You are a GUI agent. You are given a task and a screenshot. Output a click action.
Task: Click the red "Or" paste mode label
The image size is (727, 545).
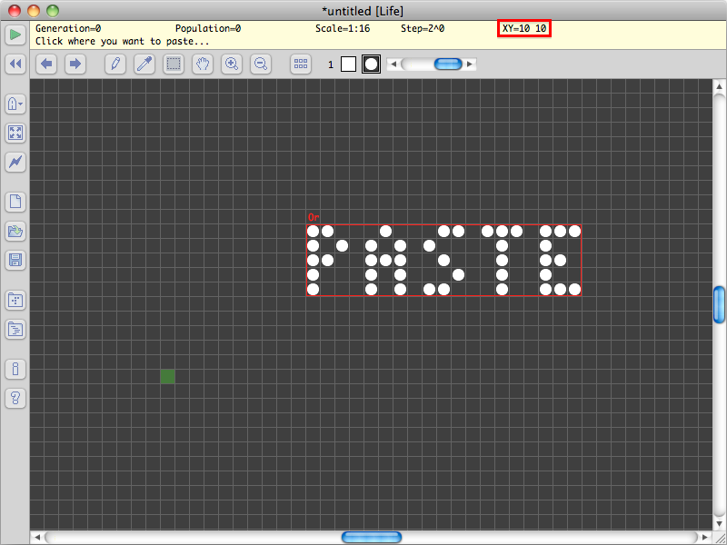[x=314, y=217]
